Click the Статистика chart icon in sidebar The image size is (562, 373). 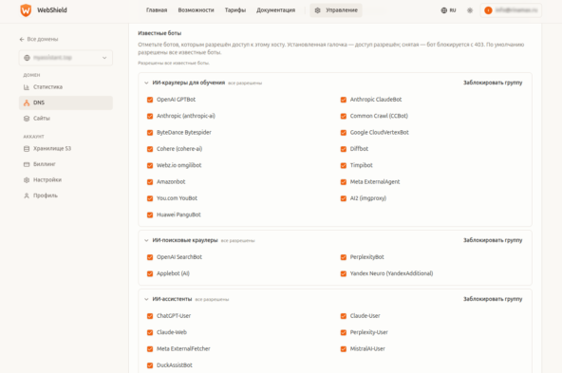click(x=27, y=87)
